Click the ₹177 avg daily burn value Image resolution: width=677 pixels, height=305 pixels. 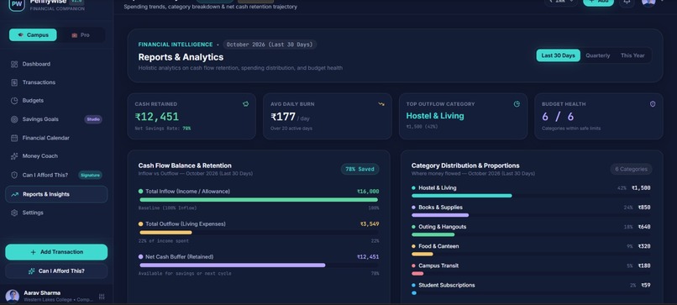(x=283, y=117)
